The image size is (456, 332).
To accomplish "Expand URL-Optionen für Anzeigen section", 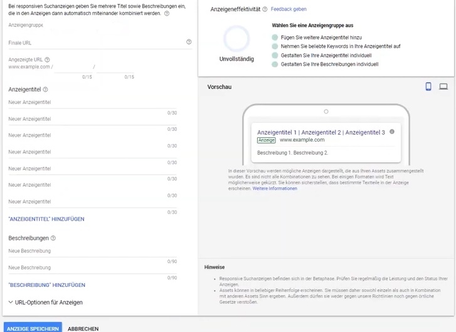I will pyautogui.click(x=45, y=303).
